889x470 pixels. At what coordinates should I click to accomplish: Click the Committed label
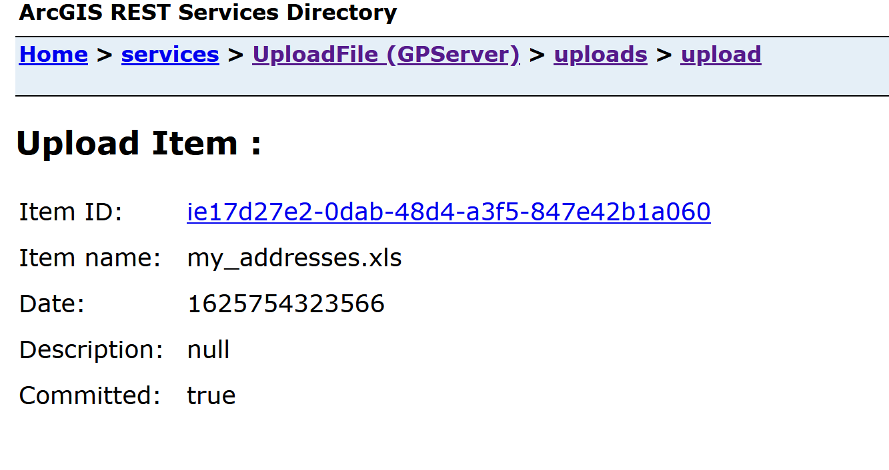tap(89, 395)
